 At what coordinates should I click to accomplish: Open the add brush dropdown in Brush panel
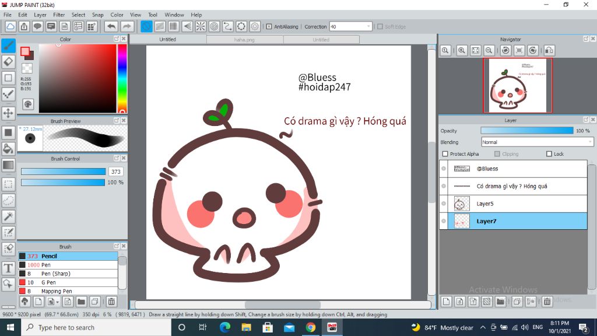[x=52, y=302]
